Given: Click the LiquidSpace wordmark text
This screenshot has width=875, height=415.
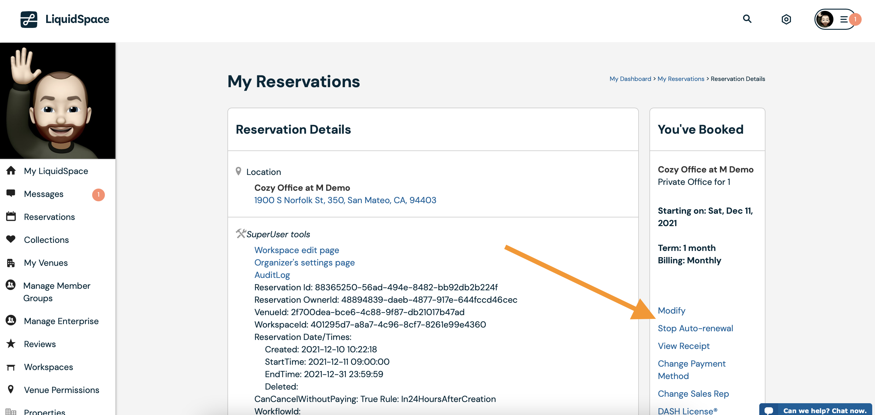Looking at the screenshot, I should pyautogui.click(x=78, y=19).
